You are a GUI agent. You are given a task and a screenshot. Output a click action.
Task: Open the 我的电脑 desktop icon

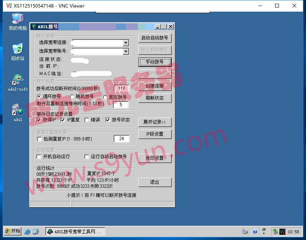(18, 19)
